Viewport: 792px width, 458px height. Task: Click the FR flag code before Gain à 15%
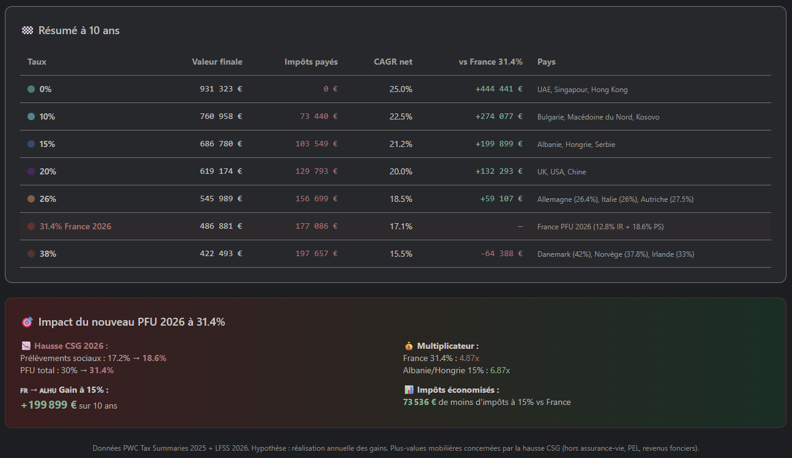pos(24,390)
